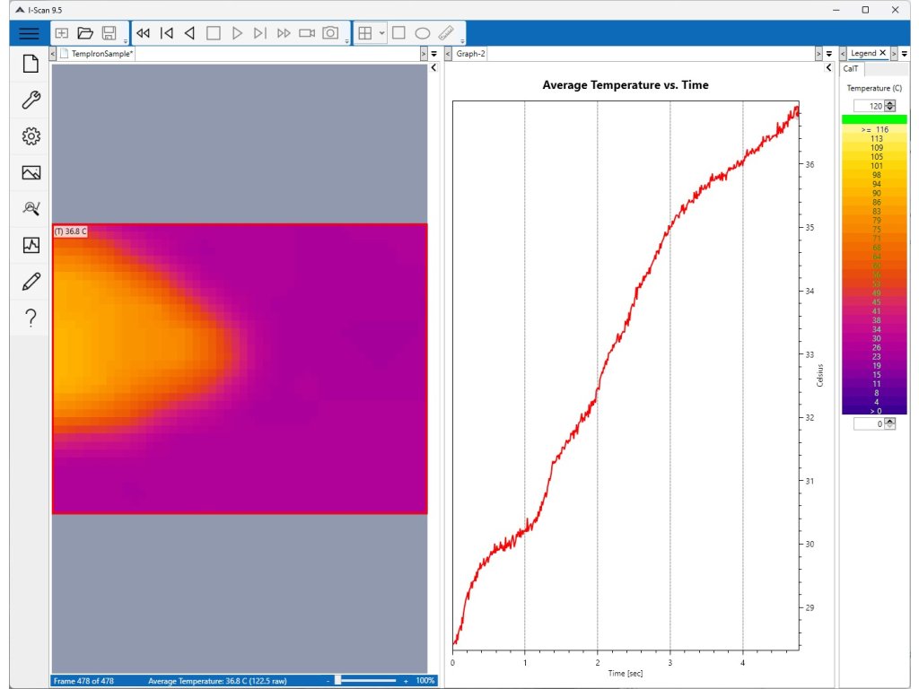The height and width of the screenshot is (689, 919).
Task: Click the 120 maximum temperature field
Action: (868, 106)
